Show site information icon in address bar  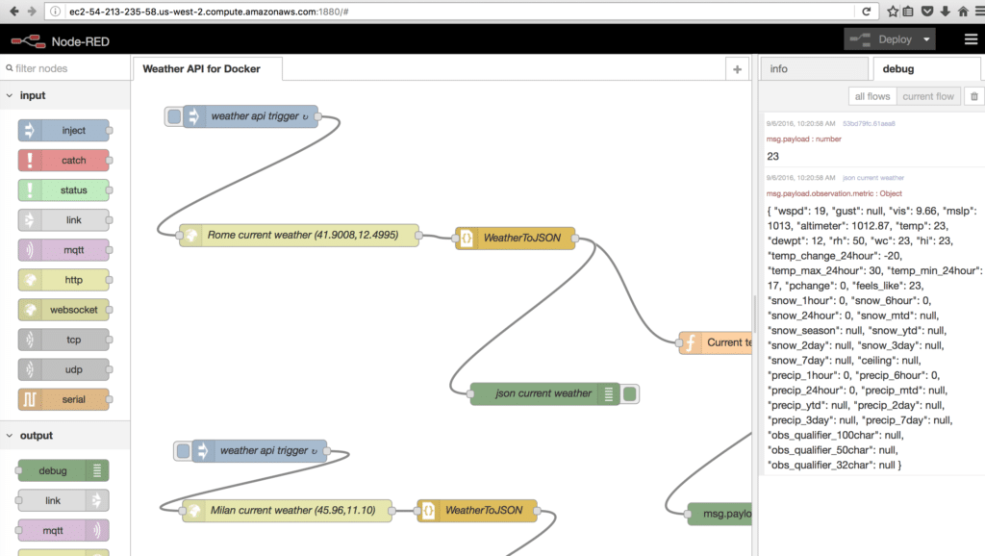(55, 12)
